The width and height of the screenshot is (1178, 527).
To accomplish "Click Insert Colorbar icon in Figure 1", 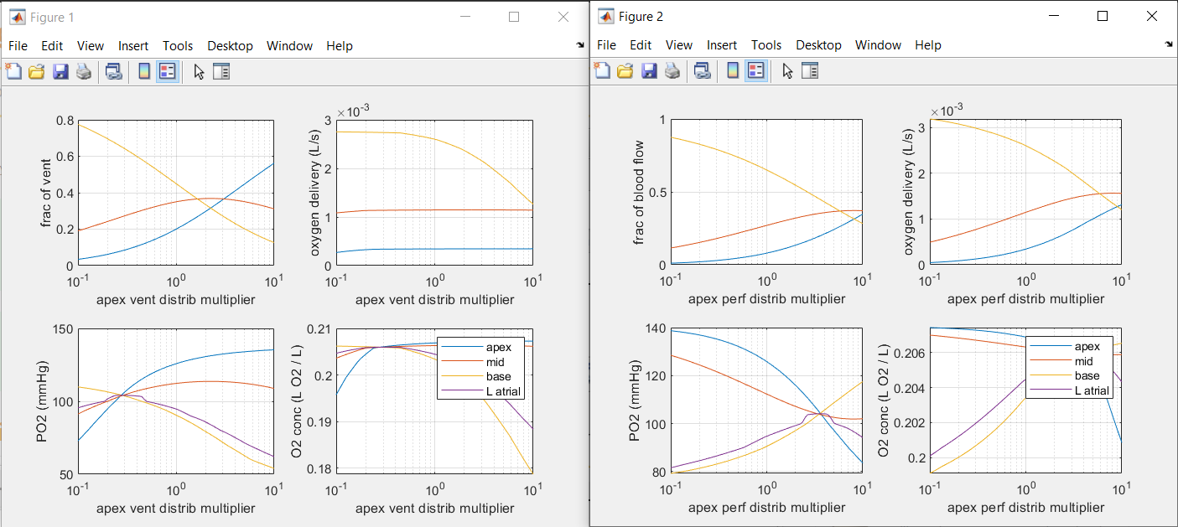I will [143, 72].
